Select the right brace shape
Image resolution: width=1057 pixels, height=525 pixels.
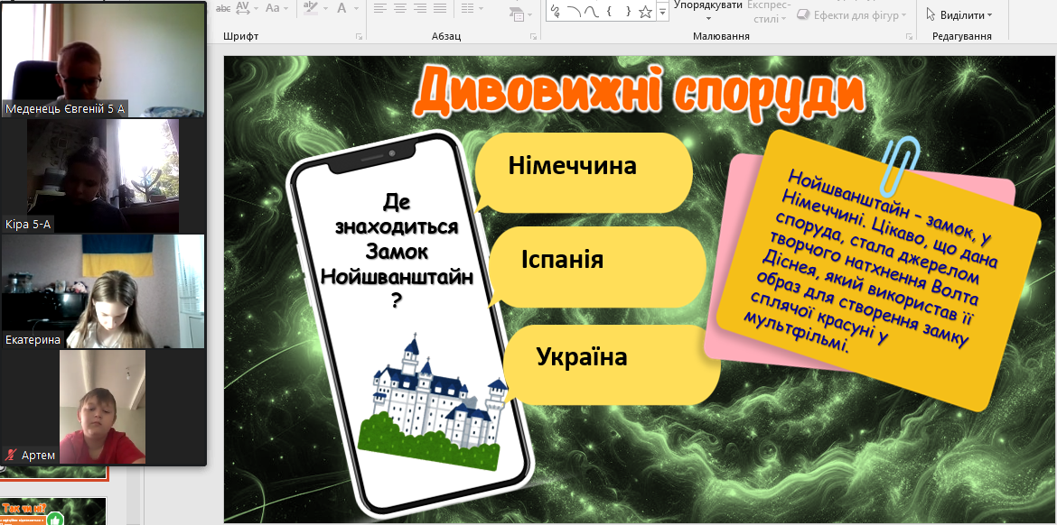pyautogui.click(x=628, y=11)
